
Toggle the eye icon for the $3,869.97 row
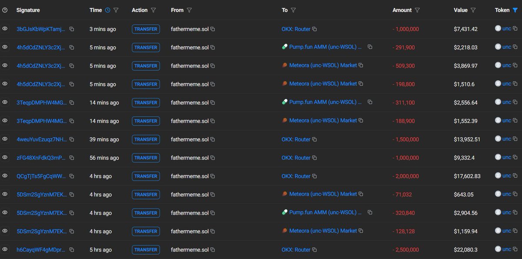5,65
